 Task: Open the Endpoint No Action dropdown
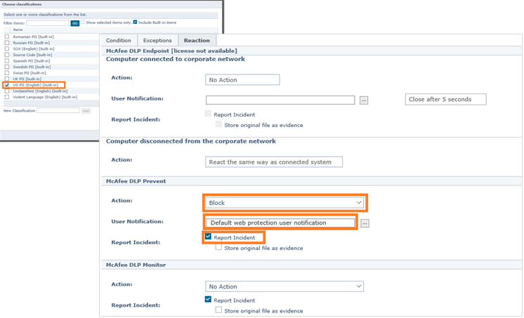(242, 80)
